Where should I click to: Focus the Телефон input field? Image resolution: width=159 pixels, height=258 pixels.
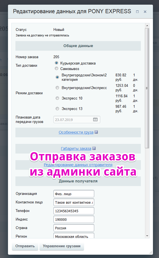pos(74,211)
